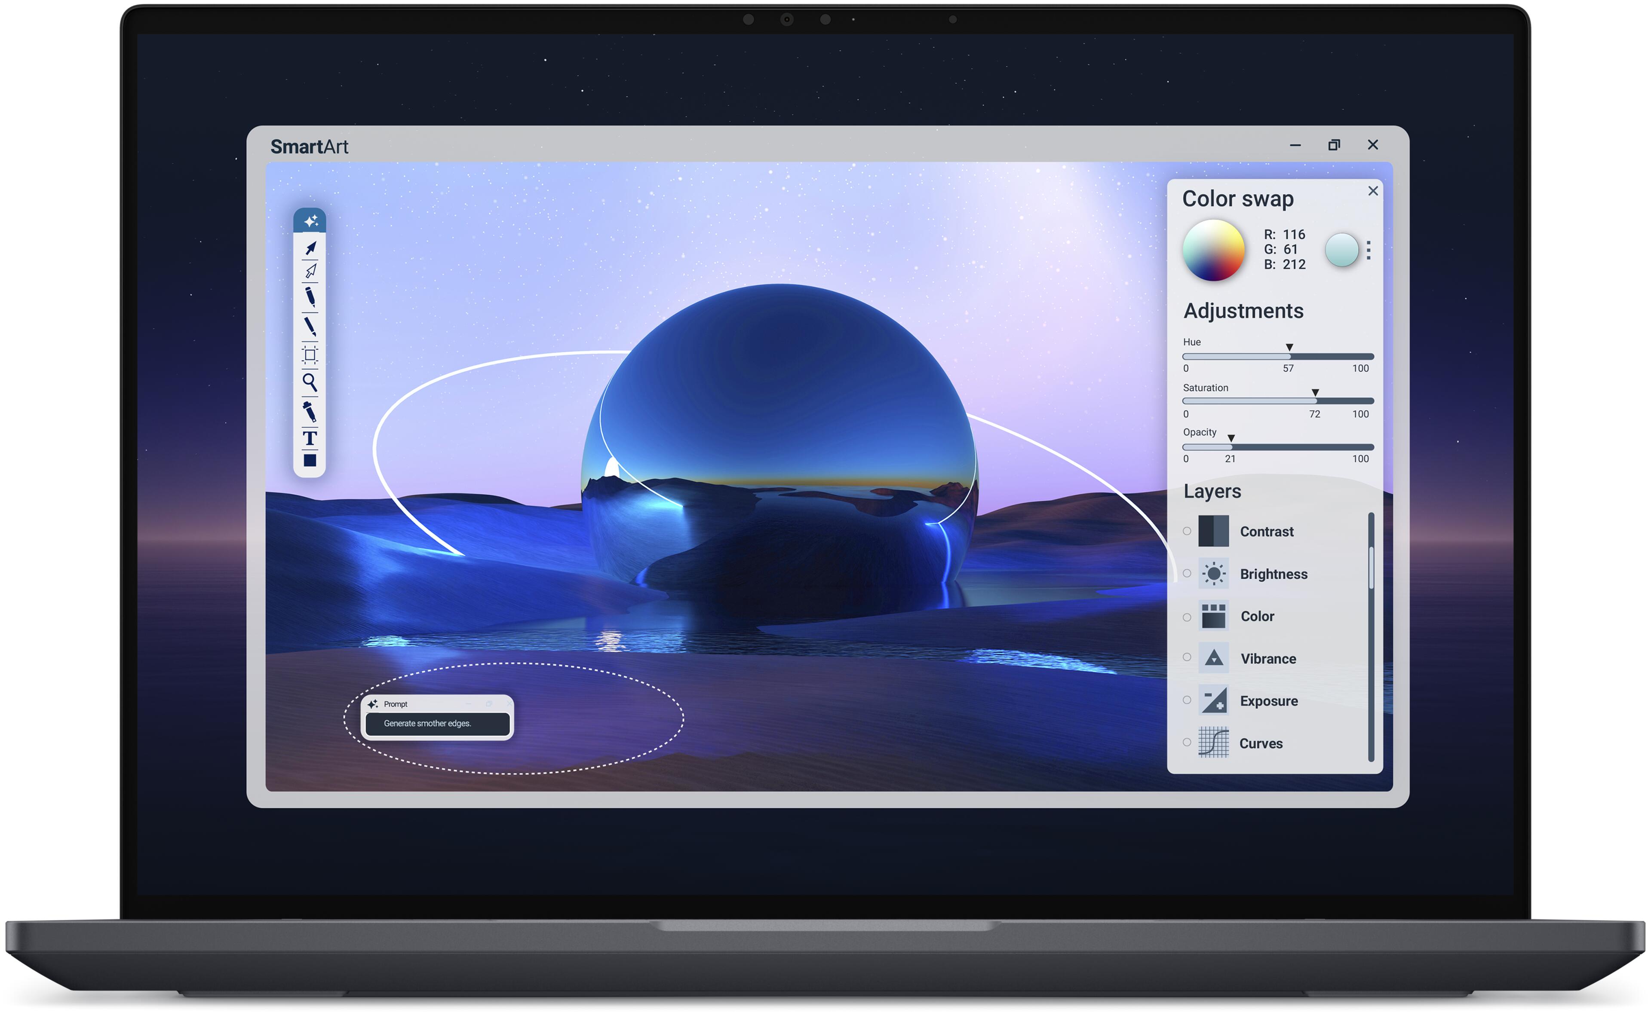Select the outlined arrow direct-select tool
The image size is (1651, 1012).
(x=310, y=271)
